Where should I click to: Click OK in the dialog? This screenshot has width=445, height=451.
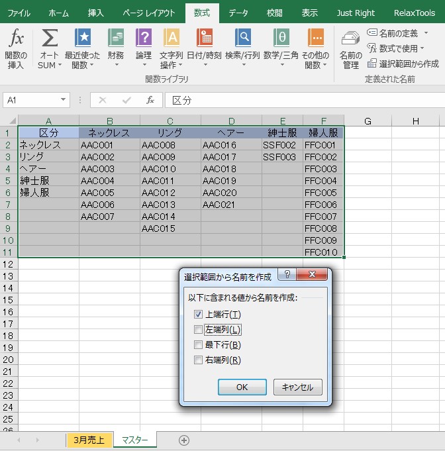click(x=242, y=387)
